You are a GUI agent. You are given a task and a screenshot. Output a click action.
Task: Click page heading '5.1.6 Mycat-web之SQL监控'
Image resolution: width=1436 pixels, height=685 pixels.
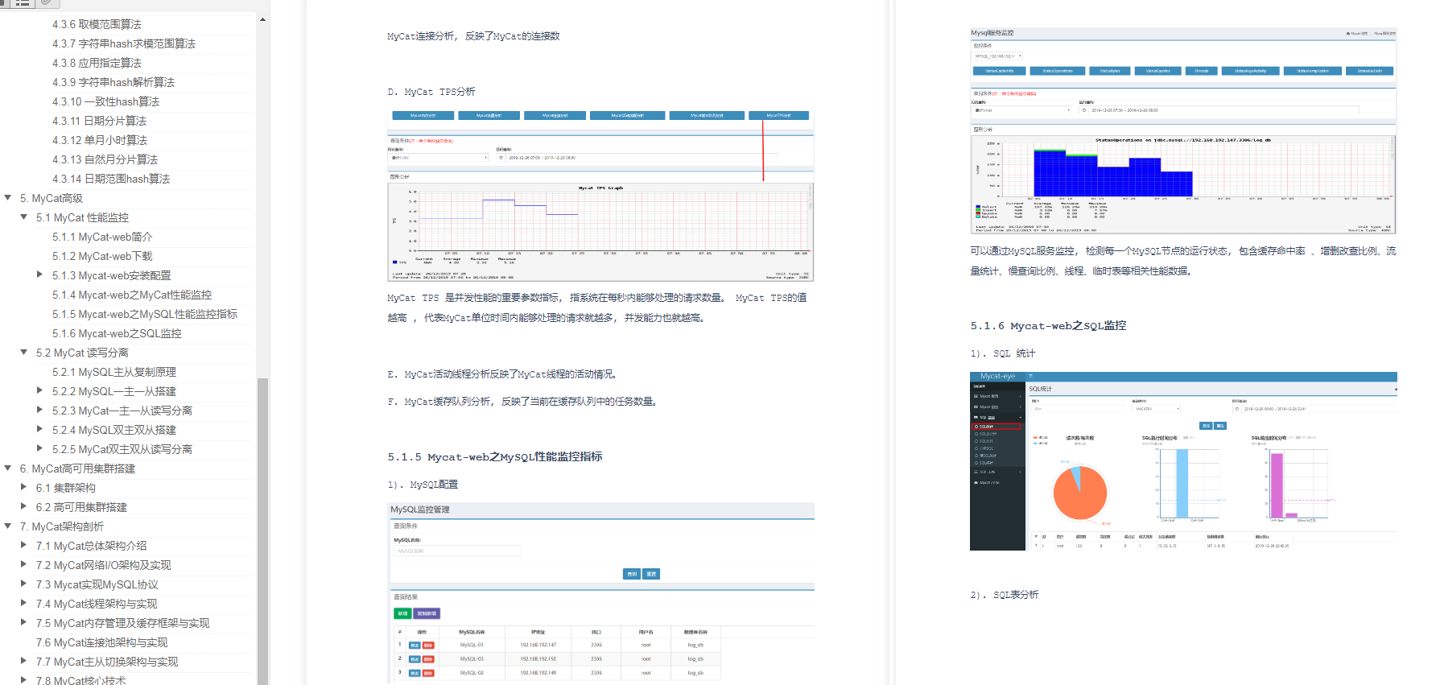pos(1048,325)
